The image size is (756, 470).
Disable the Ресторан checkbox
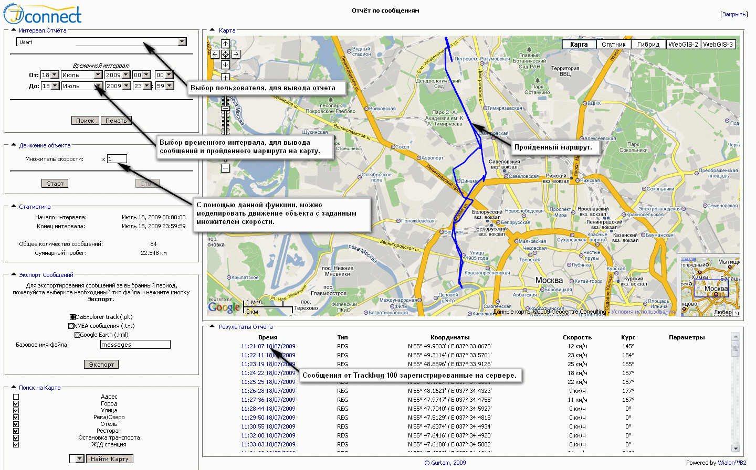coord(16,431)
